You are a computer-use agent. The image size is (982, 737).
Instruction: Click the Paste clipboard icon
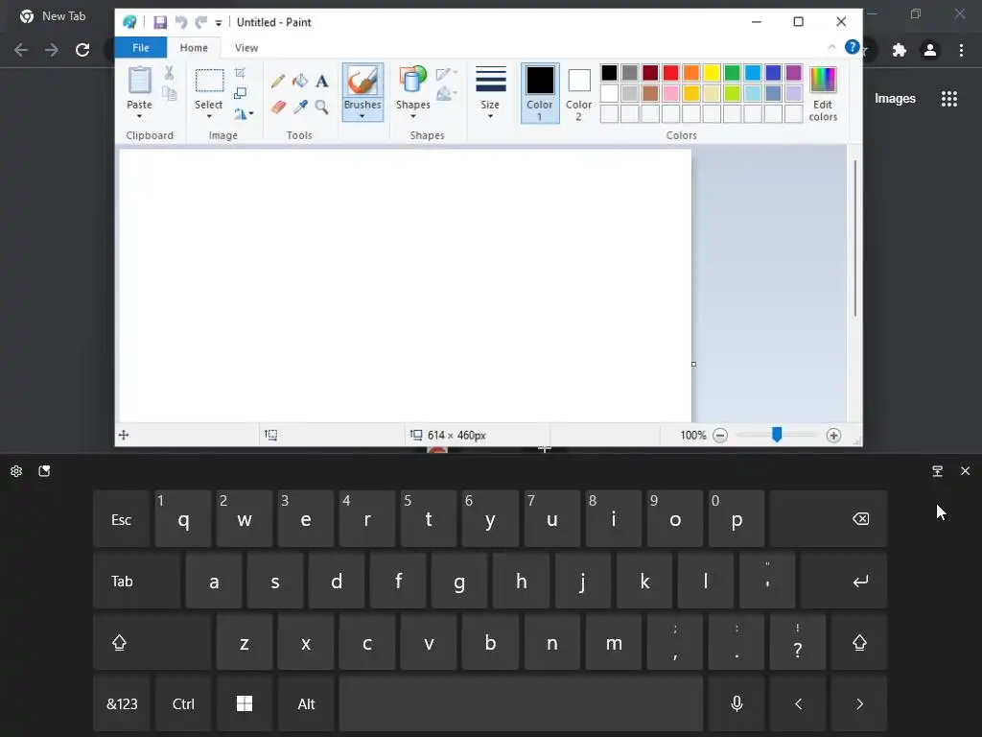pos(139,81)
